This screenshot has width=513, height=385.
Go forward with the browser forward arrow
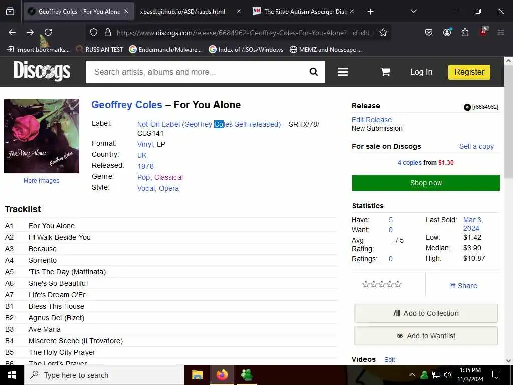[x=30, y=32]
